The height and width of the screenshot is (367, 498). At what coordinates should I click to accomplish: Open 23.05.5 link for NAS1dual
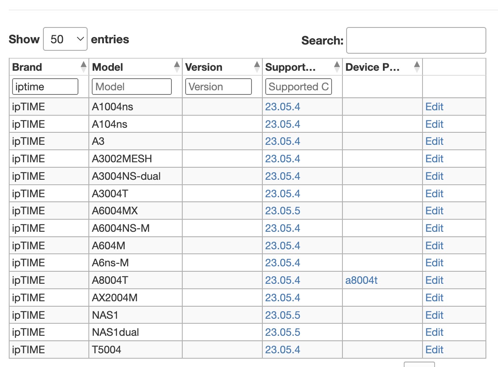[x=282, y=332]
